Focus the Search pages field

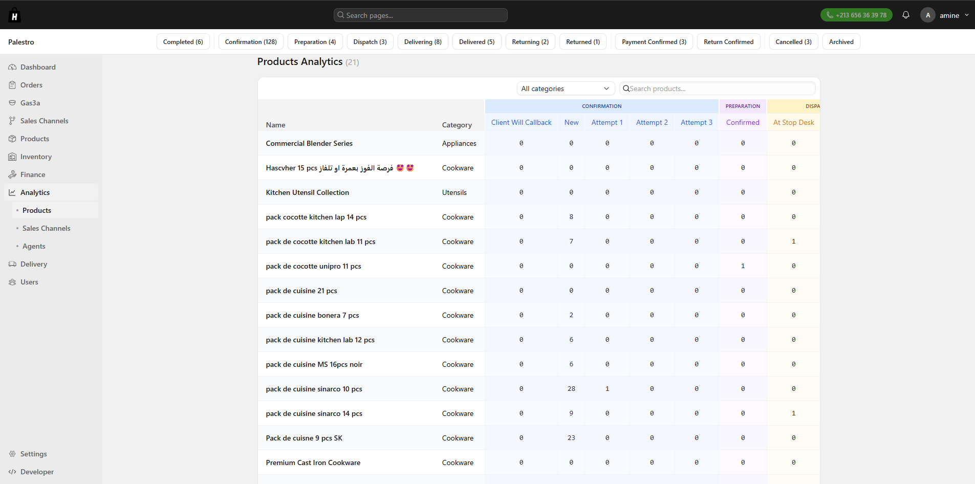click(x=421, y=15)
